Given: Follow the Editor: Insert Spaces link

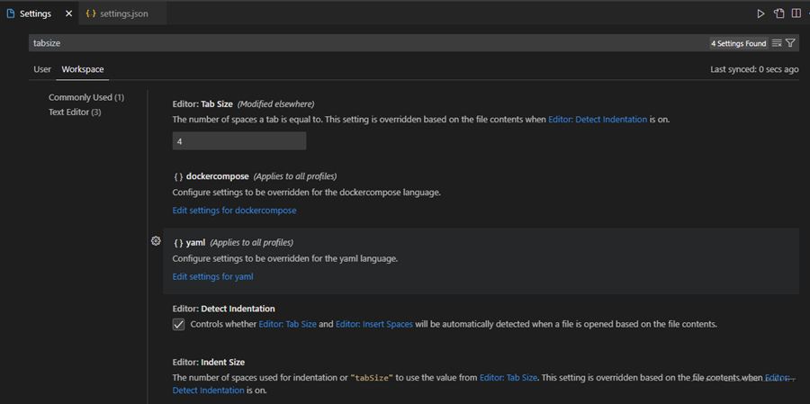Looking at the screenshot, I should coord(374,324).
